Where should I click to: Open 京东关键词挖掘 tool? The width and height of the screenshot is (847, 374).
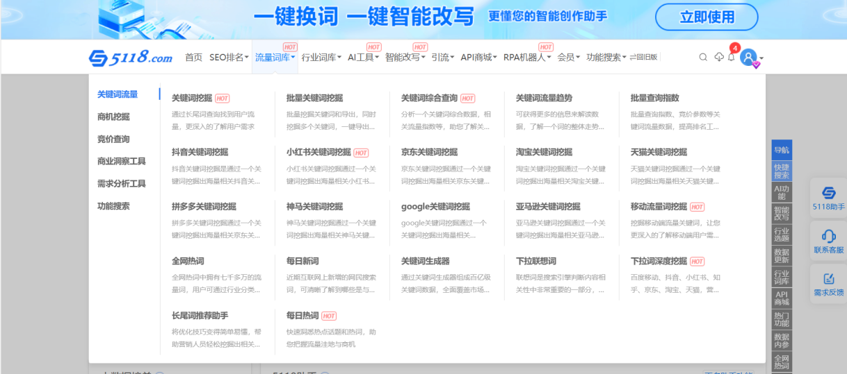(429, 152)
